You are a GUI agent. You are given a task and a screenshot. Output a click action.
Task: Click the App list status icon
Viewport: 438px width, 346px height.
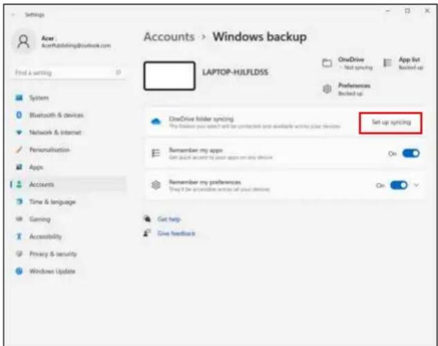[x=387, y=63]
